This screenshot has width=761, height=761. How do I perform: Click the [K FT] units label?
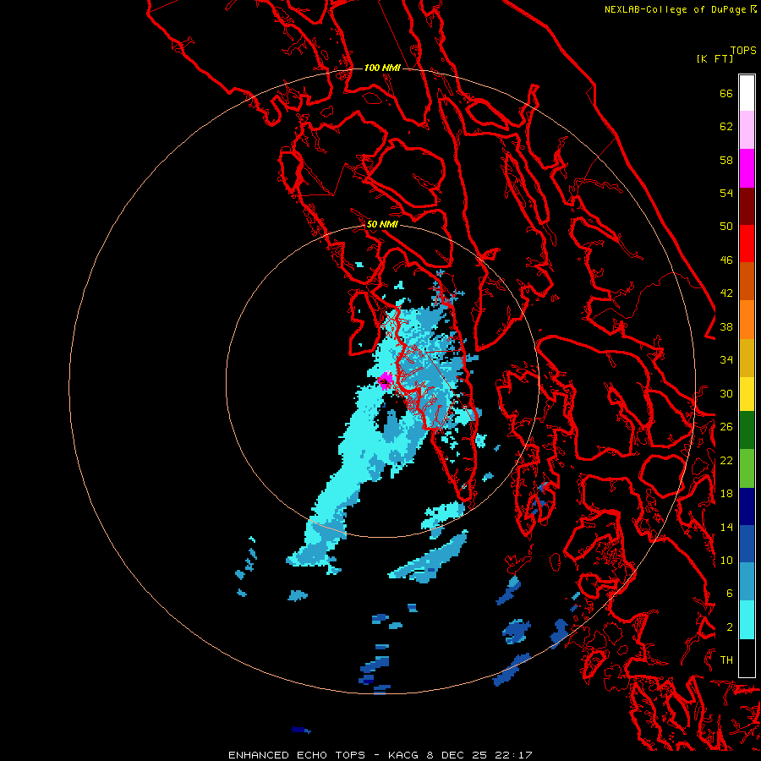pyautogui.click(x=714, y=58)
